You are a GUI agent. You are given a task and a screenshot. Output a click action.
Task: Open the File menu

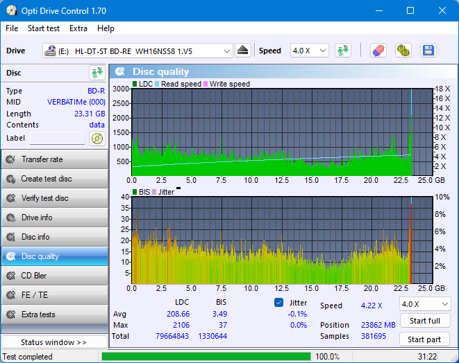click(12, 28)
